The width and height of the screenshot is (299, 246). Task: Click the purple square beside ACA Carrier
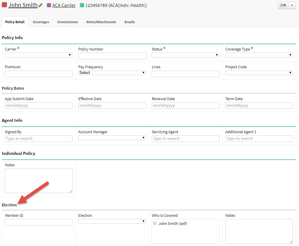49,5
